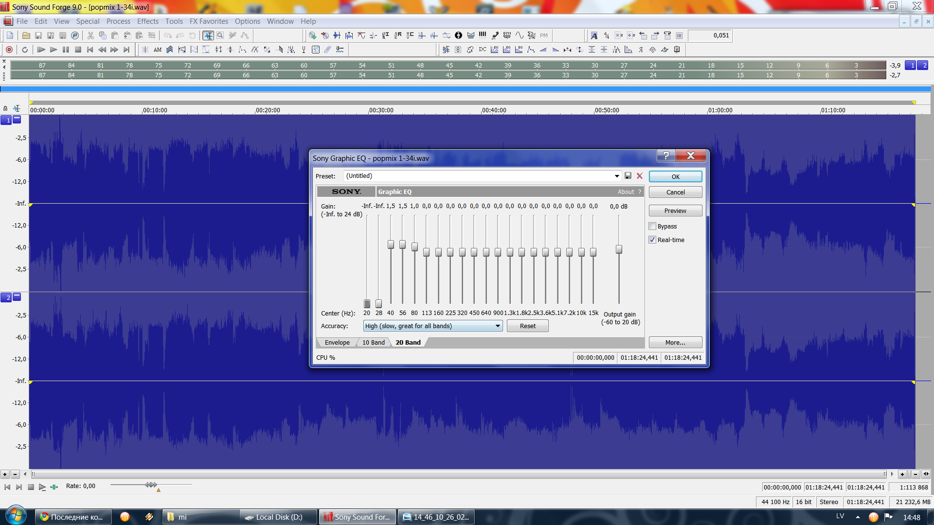The image size is (934, 525).
Task: Click the 40 Hz band slider handle
Action: pyautogui.click(x=391, y=245)
